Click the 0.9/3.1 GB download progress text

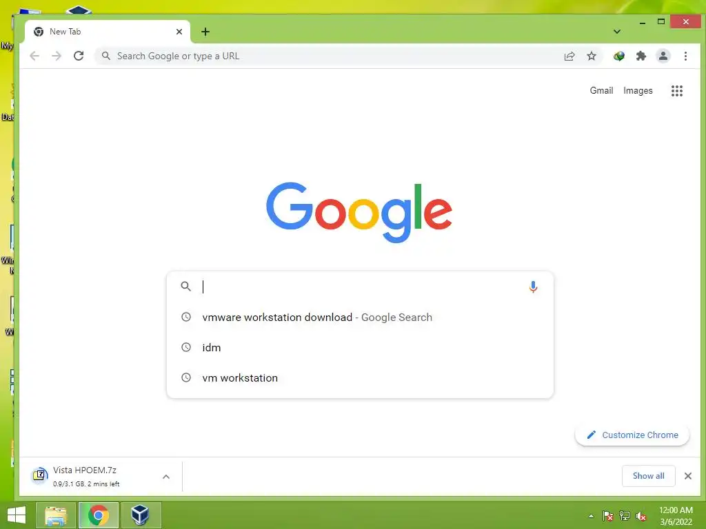coord(86,484)
